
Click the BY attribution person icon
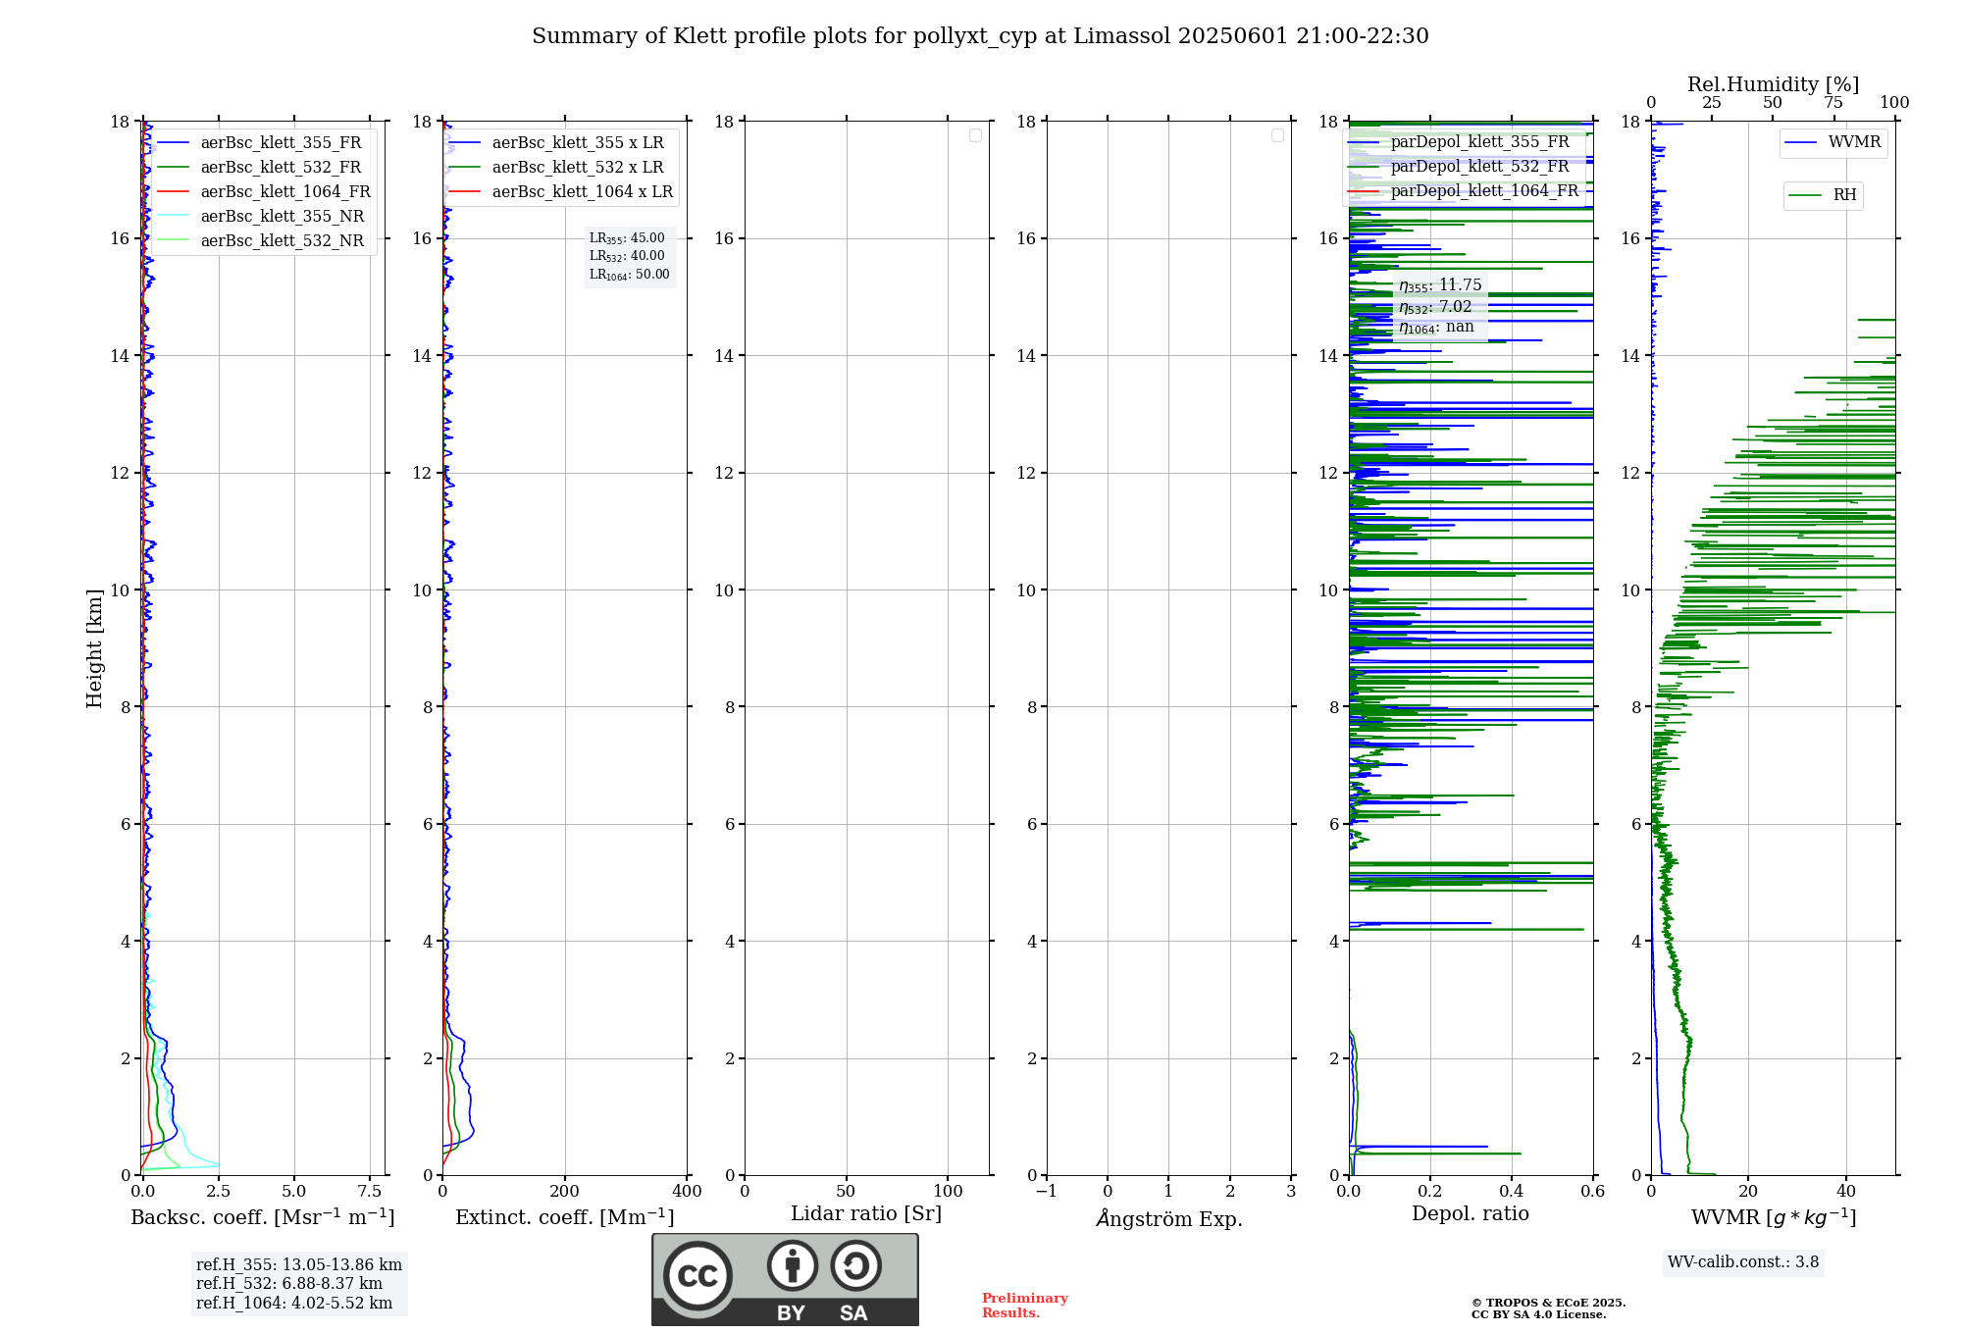point(793,1265)
